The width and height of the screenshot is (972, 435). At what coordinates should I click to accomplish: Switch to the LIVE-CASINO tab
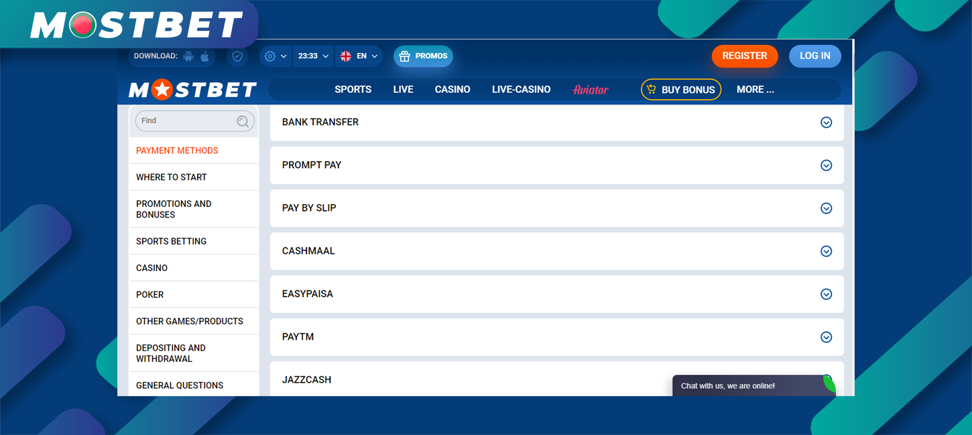tap(521, 89)
